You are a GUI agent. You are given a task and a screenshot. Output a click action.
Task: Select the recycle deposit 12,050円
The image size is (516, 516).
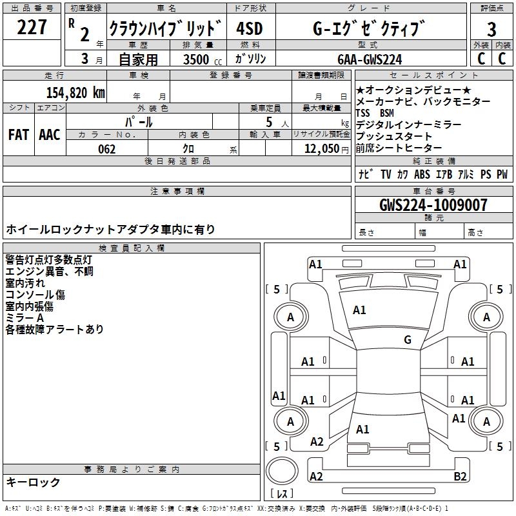coord(326,149)
